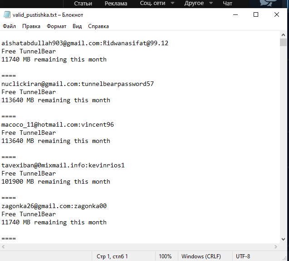This screenshot has height=261, width=289.
Task: Open the Формат menu
Action: 56,26
